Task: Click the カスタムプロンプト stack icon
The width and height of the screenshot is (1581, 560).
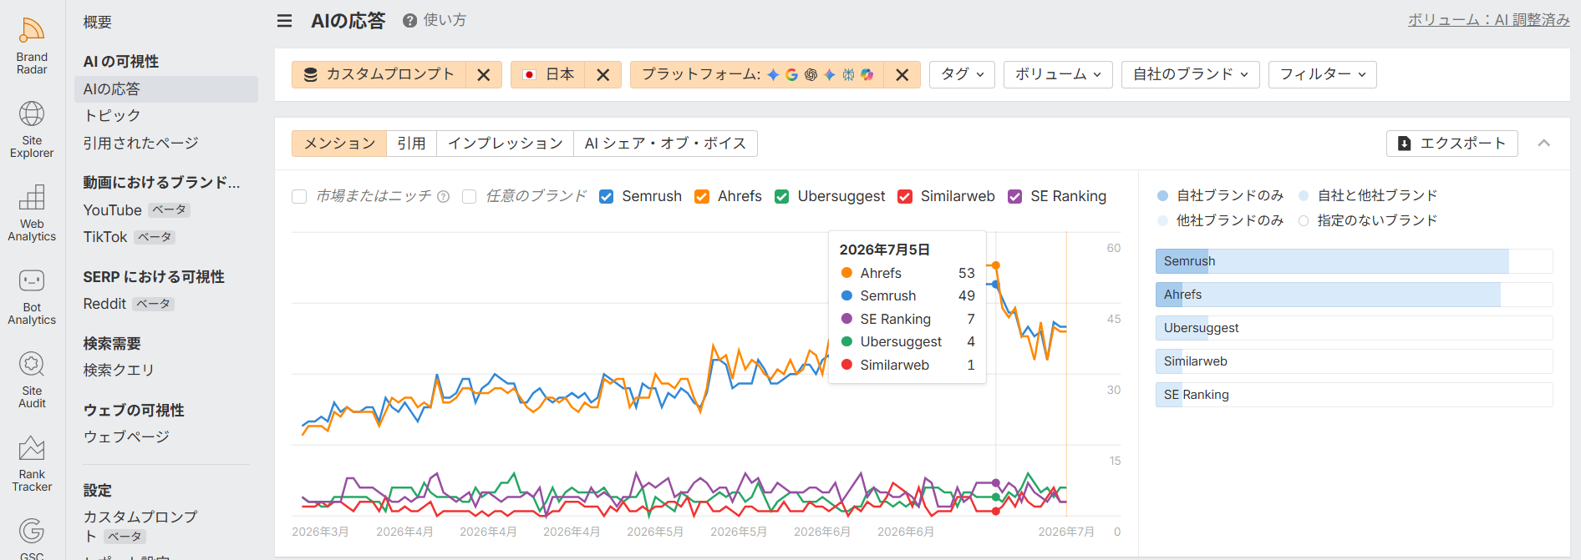Action: 311,74
